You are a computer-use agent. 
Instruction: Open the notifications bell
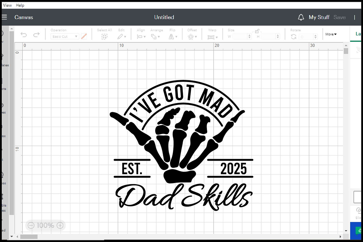(x=301, y=17)
